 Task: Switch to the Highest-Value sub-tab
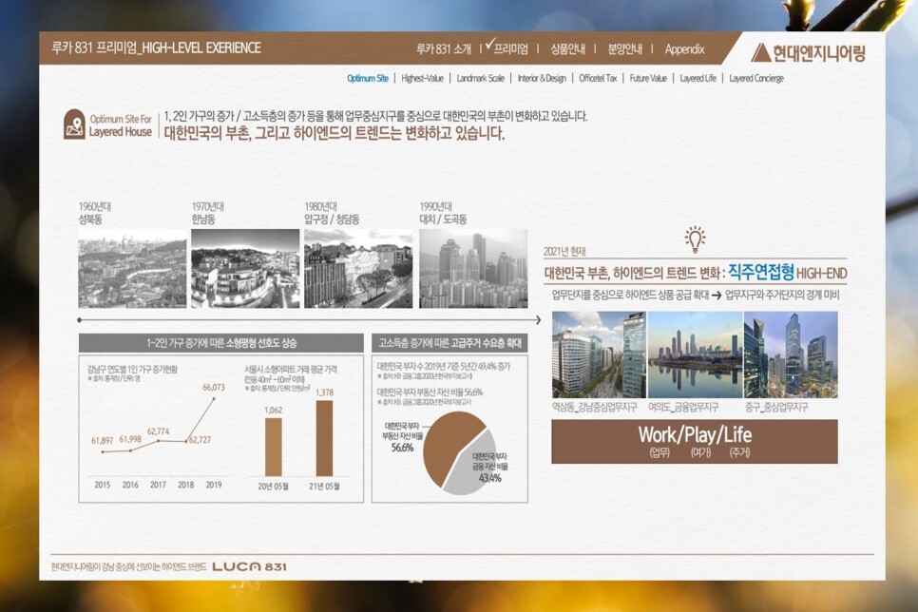422,78
